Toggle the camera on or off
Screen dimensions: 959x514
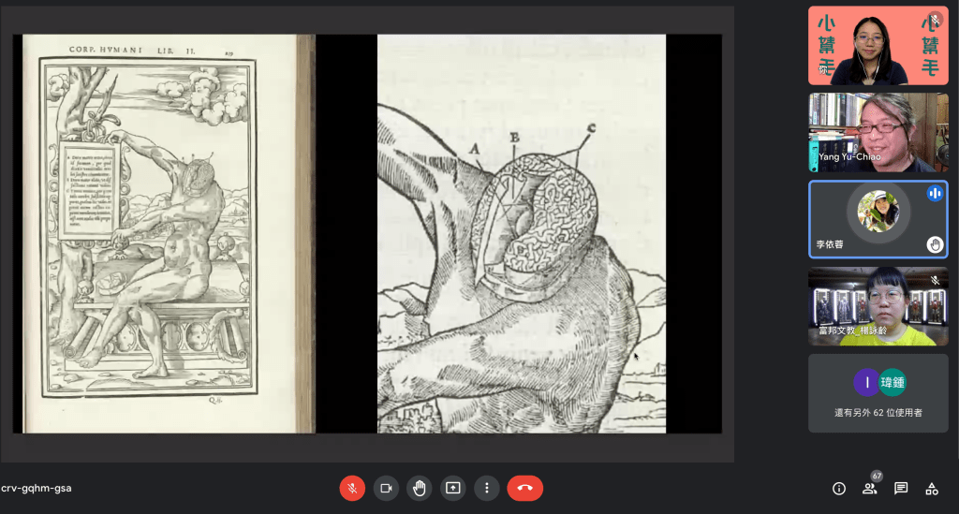point(386,488)
